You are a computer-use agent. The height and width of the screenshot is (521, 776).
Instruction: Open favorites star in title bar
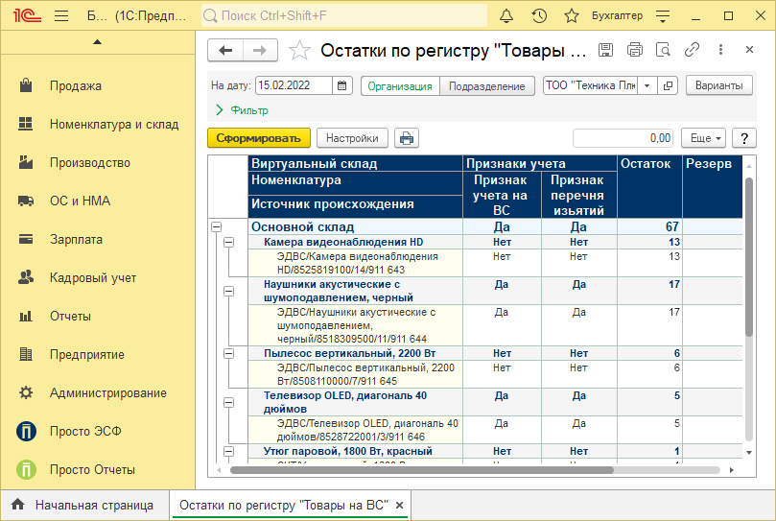[x=572, y=16]
